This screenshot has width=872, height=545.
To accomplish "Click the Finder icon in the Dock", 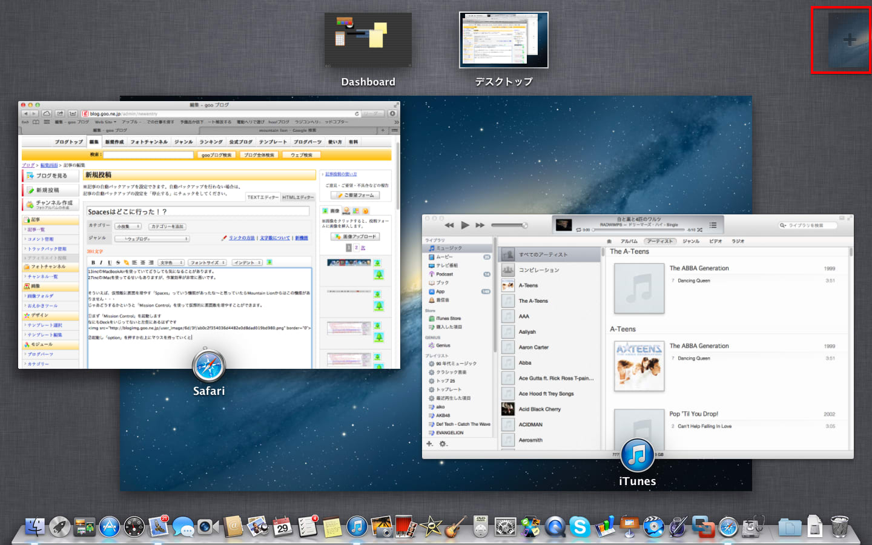I will 35,527.
